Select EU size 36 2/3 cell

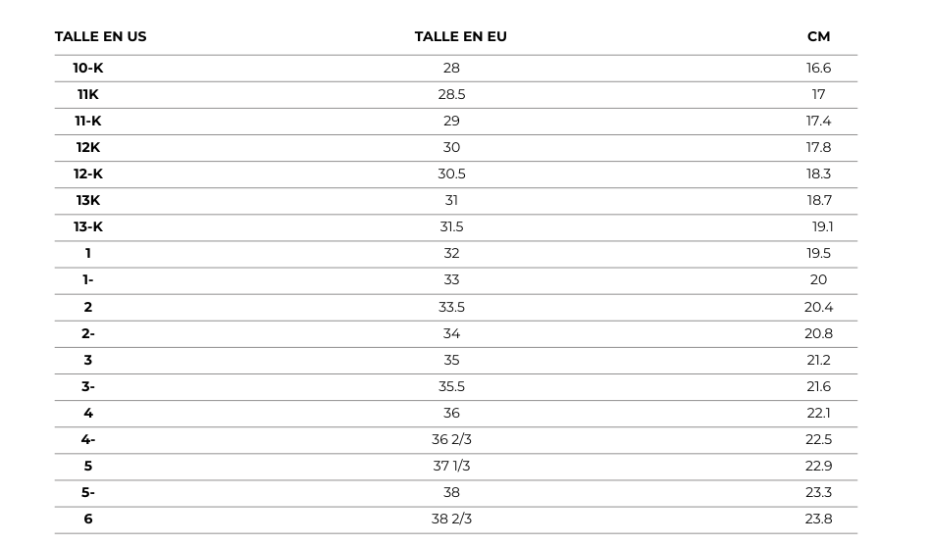tap(451, 439)
